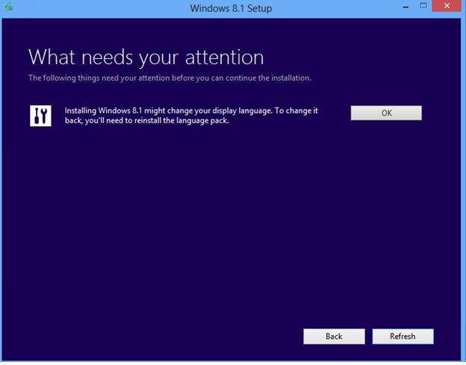Refresh the attention items list
Image resolution: width=466 pixels, height=365 pixels.
point(403,336)
